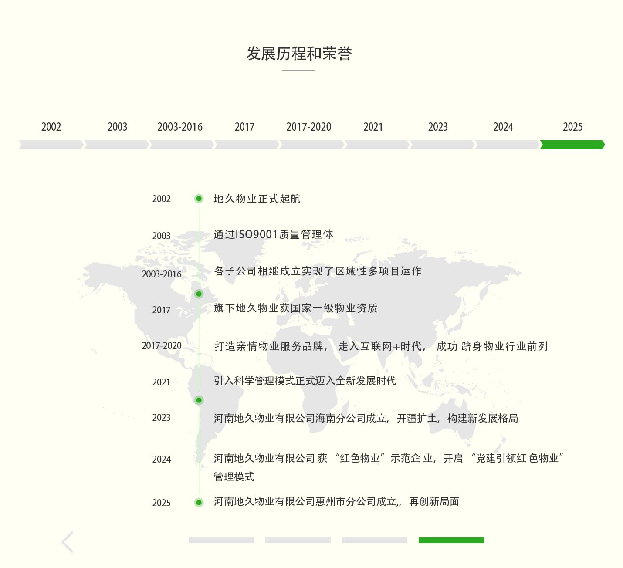The width and height of the screenshot is (623, 568).
Task: Select the 2003 tab in the horizontal year bar
Action: (x=117, y=127)
